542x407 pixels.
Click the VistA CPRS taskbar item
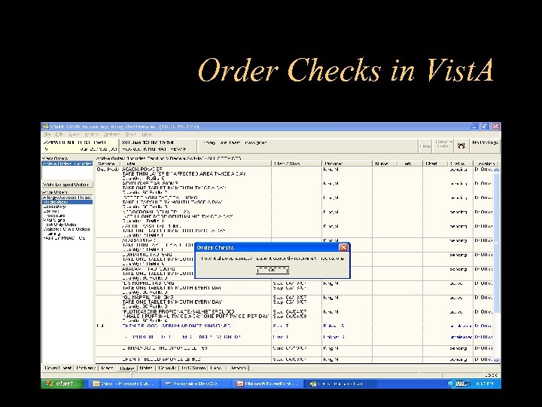pos(340,384)
